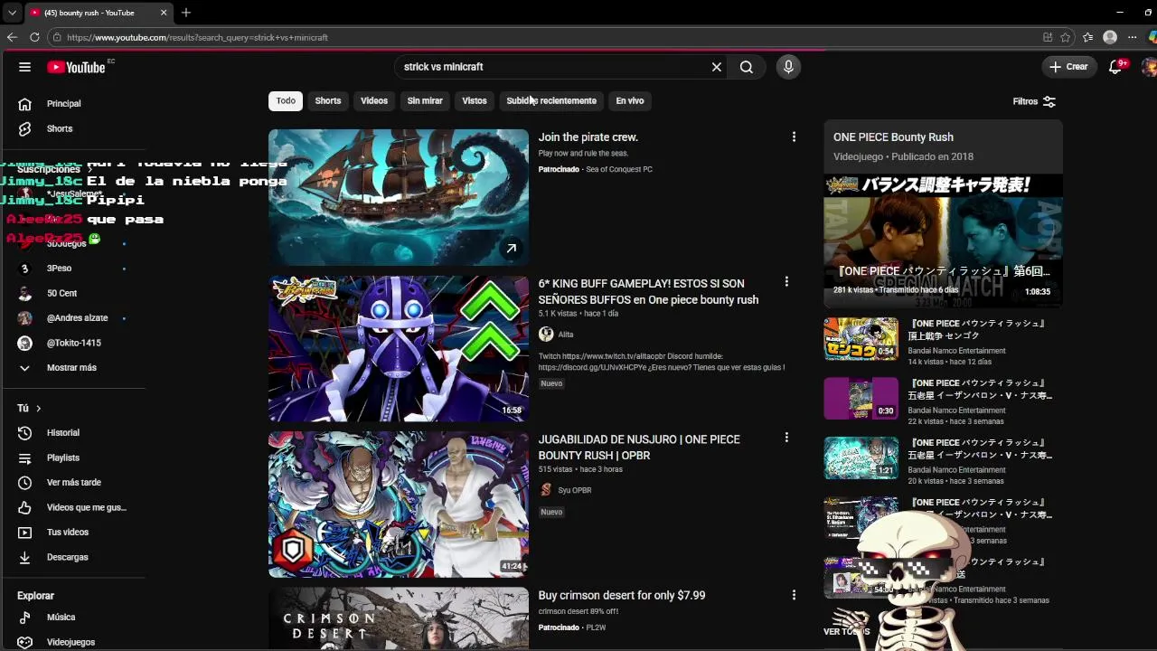Play the 1:21 video with 20 k vistas
The image size is (1157, 651).
[861, 458]
